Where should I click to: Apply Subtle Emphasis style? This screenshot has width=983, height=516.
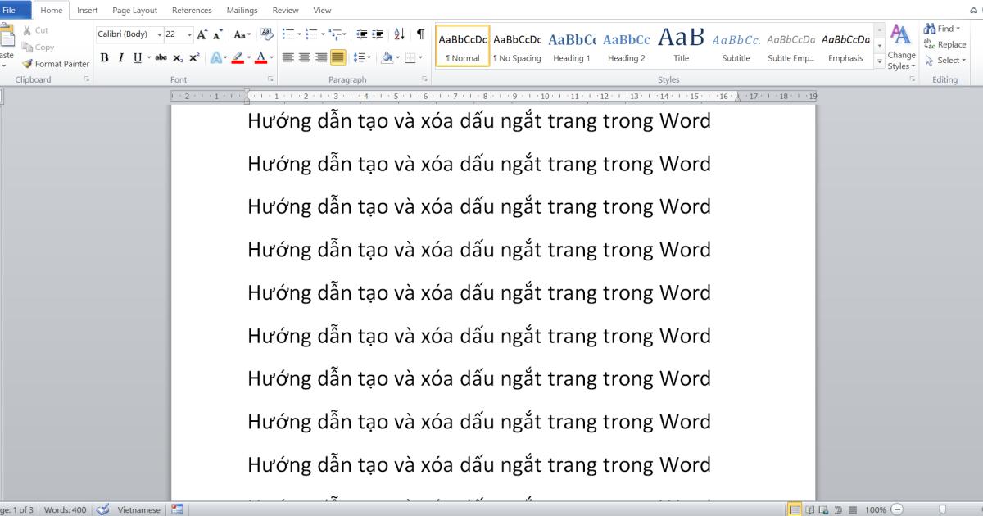tap(790, 47)
